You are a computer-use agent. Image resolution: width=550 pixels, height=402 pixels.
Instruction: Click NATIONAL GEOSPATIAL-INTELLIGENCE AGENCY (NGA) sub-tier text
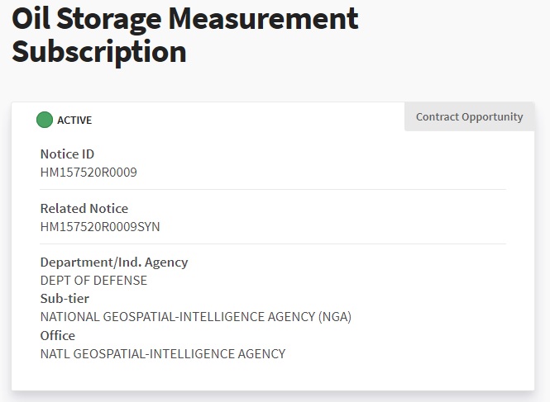tap(196, 317)
